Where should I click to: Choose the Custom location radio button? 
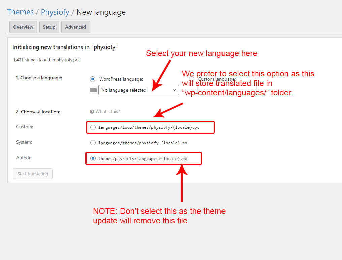pos(93,127)
